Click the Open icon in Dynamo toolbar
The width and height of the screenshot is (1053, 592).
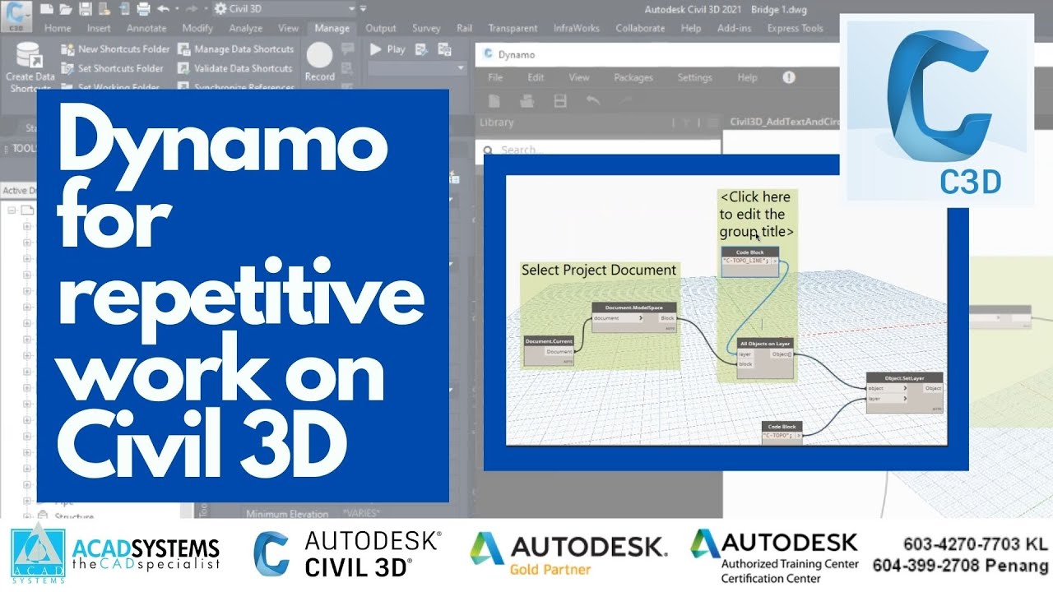pos(528,100)
